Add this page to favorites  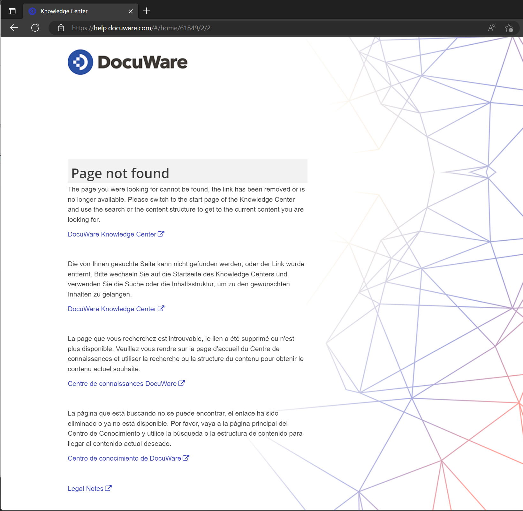[509, 28]
